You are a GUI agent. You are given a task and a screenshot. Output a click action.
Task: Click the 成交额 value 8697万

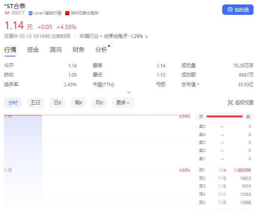pos(246,75)
